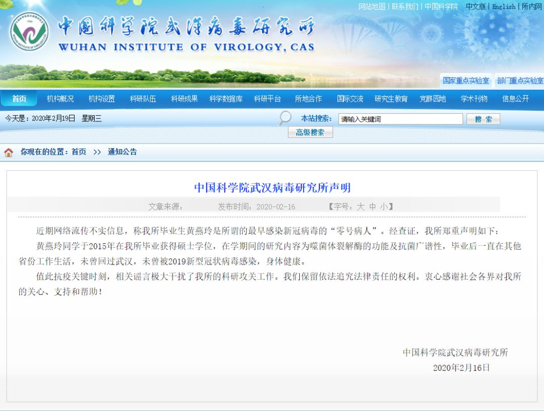Open the 机构概况 menu item
Viewport: 544px width, 411px height.
click(60, 99)
